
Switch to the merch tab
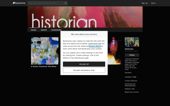(44, 30)
